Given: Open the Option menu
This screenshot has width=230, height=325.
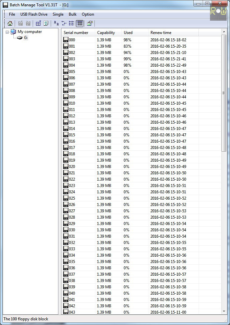Looking at the screenshot, I should [88, 14].
